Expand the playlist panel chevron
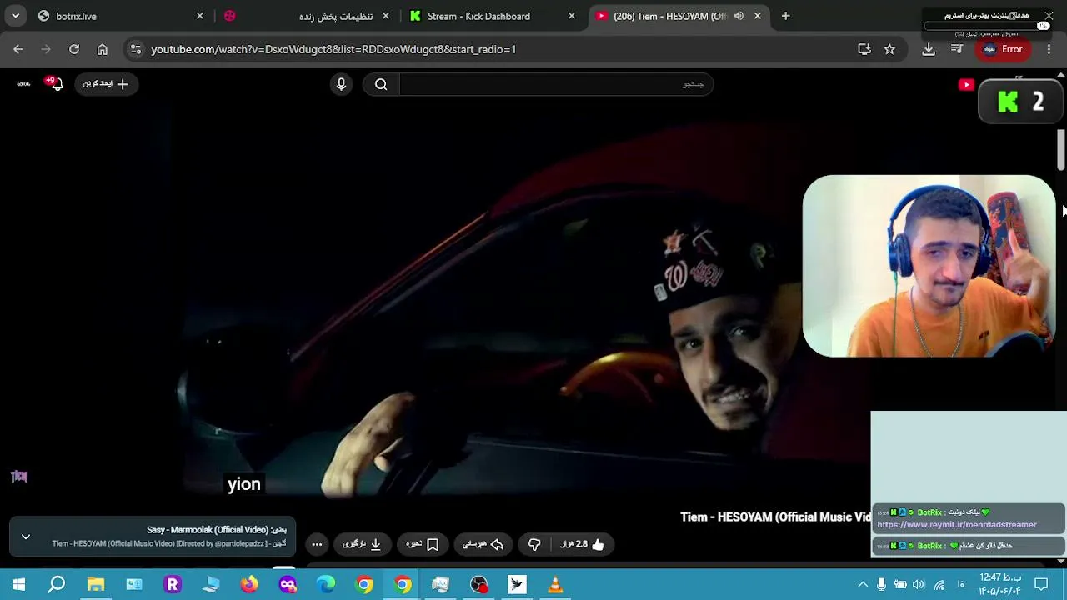 (x=26, y=537)
